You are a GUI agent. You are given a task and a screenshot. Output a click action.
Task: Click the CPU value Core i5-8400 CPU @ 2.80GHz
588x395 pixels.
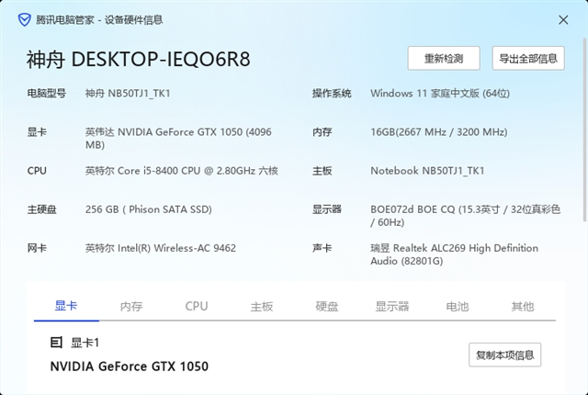pyautogui.click(x=182, y=171)
